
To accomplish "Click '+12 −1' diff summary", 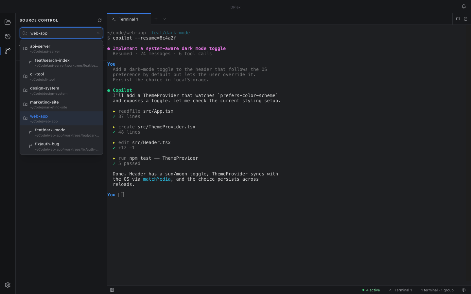I will (x=127, y=148).
